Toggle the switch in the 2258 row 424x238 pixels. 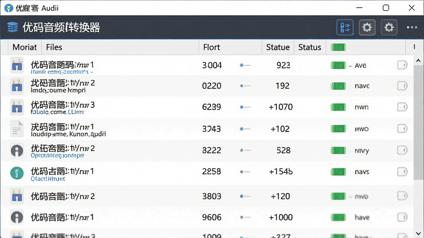click(x=402, y=171)
